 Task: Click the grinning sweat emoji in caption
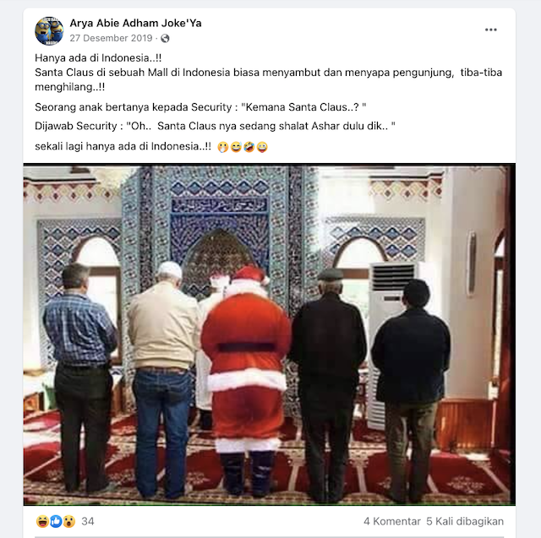click(236, 147)
